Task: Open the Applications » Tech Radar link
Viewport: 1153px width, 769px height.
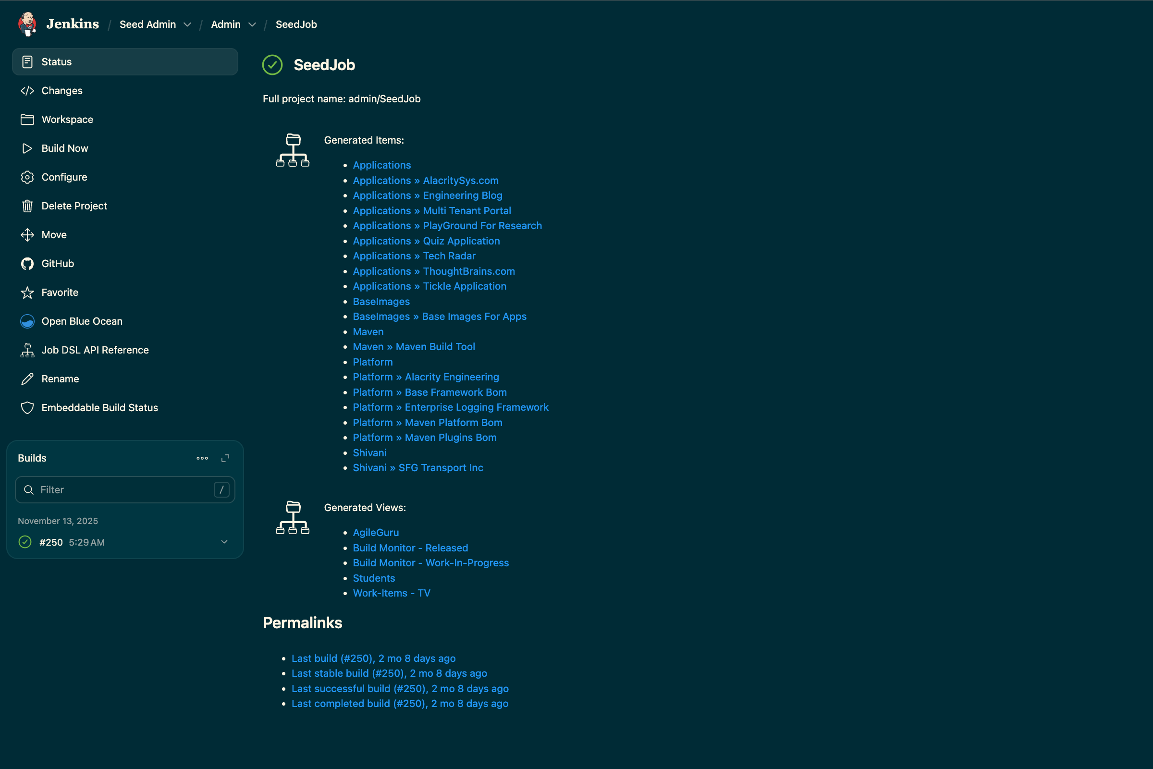Action: tap(414, 256)
